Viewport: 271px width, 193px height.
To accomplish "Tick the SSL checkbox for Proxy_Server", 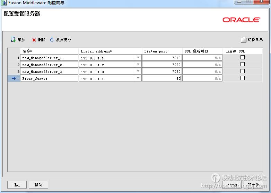I will pos(242,78).
